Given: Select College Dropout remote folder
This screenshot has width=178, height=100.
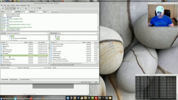Looking at the screenshot, I should pos(56,54).
